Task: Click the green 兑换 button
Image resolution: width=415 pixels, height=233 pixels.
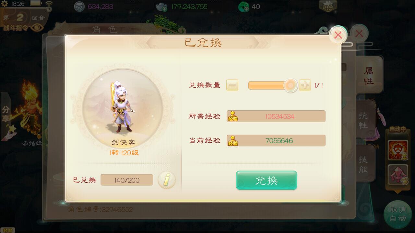Action: click(x=267, y=180)
